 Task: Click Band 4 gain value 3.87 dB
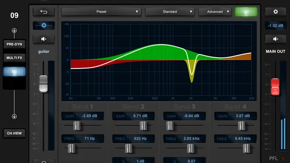[x=243, y=116]
